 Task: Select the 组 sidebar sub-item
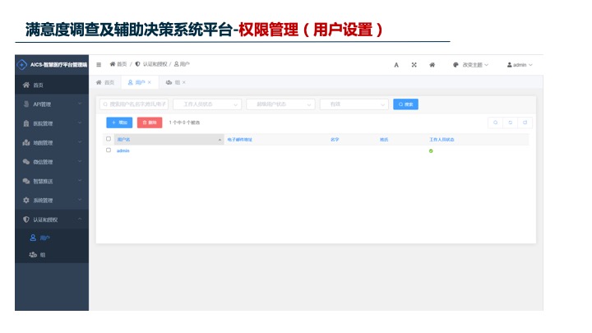(52, 255)
